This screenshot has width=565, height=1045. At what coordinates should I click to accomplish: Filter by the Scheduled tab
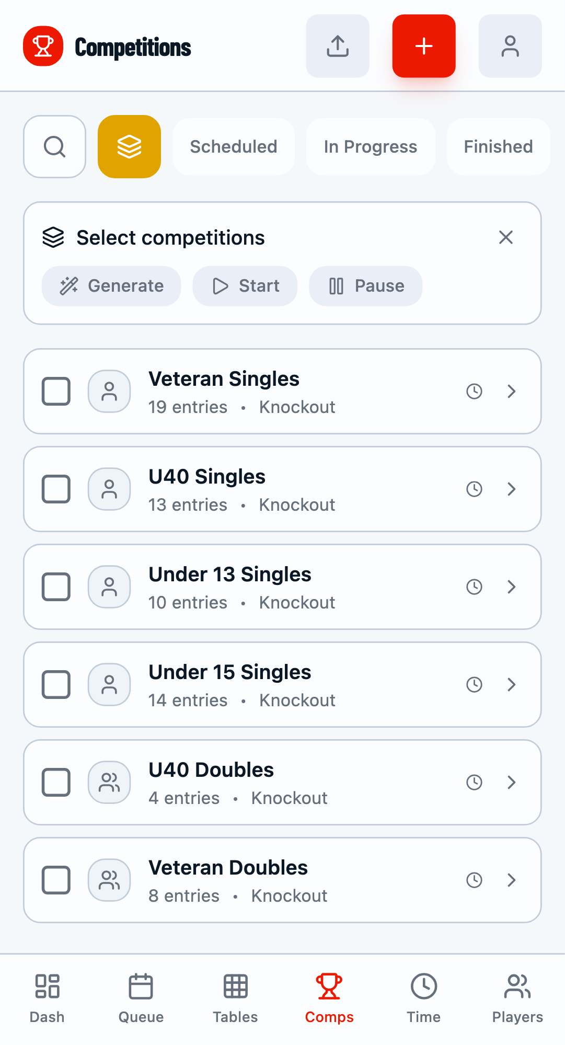click(234, 146)
